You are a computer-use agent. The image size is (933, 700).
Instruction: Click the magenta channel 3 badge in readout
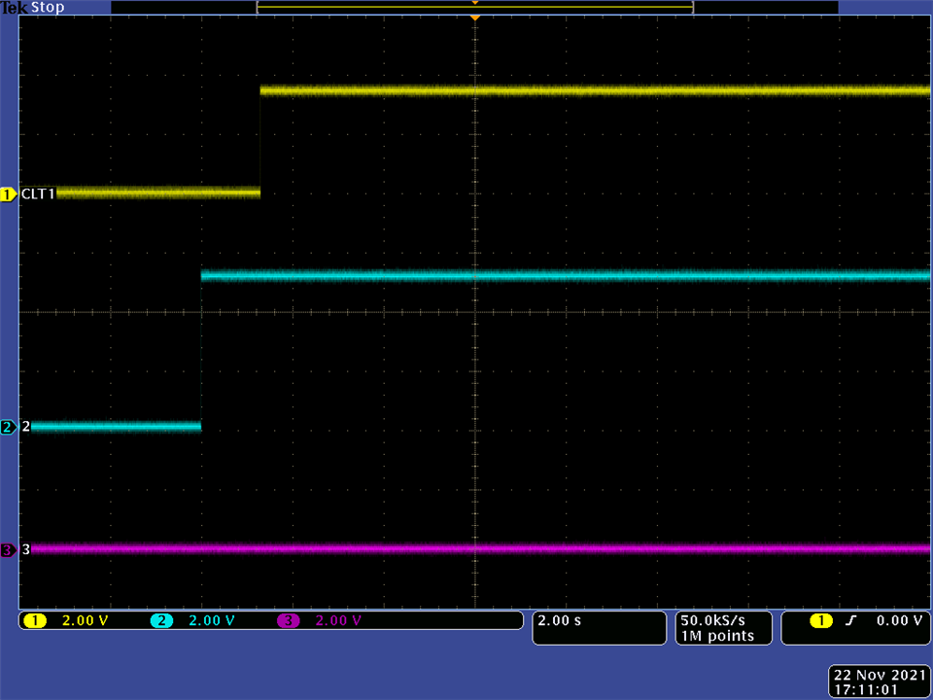[x=288, y=621]
